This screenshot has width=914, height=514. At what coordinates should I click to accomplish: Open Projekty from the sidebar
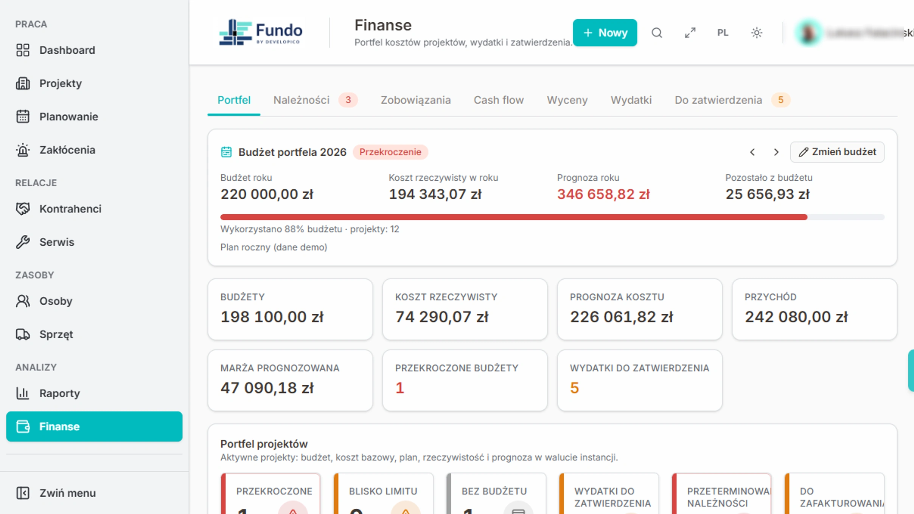pyautogui.click(x=94, y=84)
